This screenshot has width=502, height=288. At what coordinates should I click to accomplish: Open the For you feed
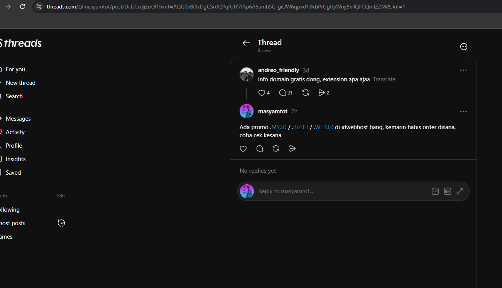15,69
